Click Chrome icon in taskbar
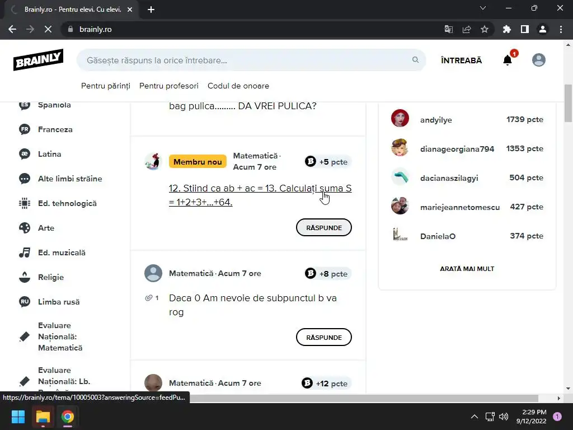This screenshot has width=573, height=430. 68,417
